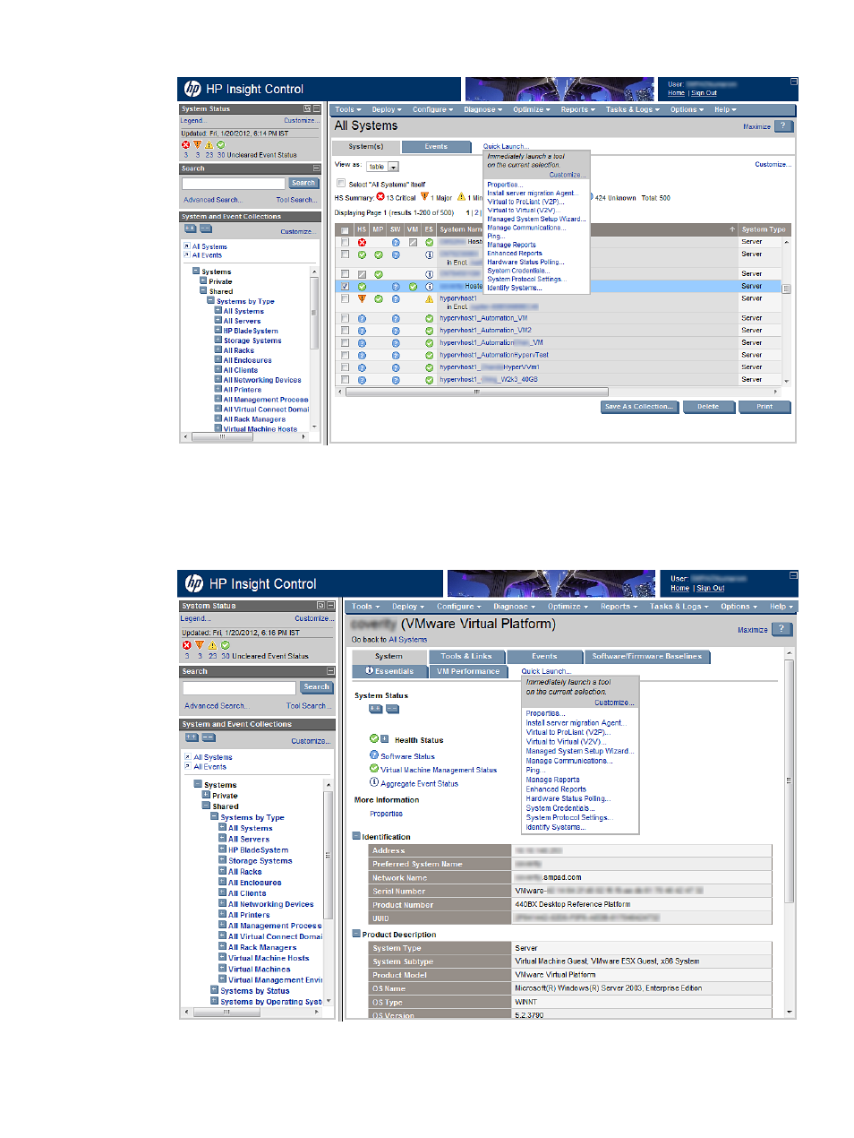Check the HyperVVm1 row checkbox
The image size is (854, 1138).
[x=345, y=367]
